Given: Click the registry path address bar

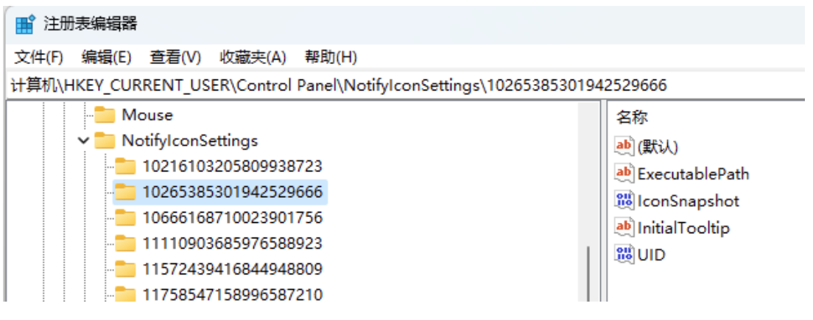Looking at the screenshot, I should point(405,85).
